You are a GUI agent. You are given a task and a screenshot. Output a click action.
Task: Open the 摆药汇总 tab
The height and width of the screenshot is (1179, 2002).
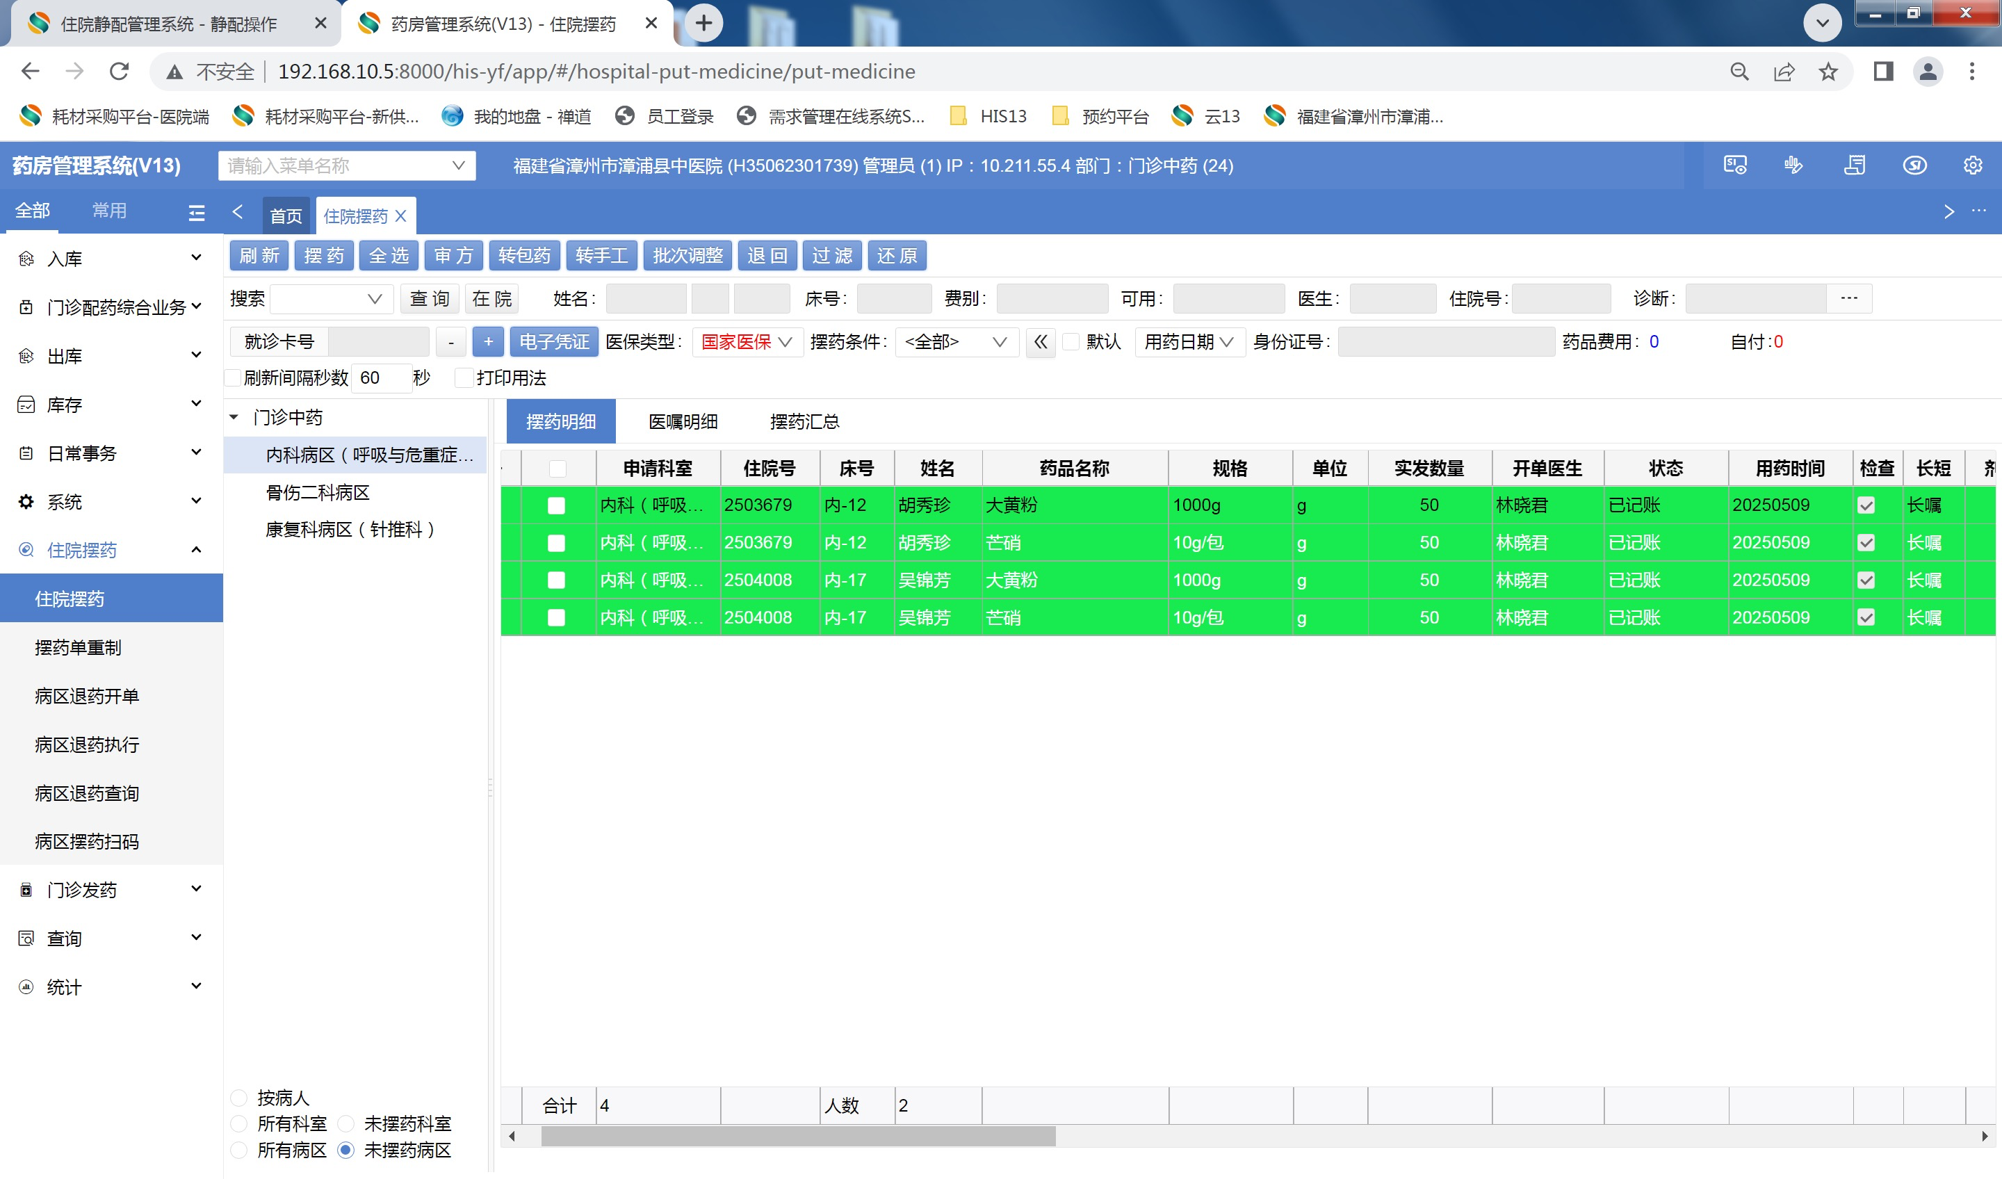pyautogui.click(x=804, y=422)
